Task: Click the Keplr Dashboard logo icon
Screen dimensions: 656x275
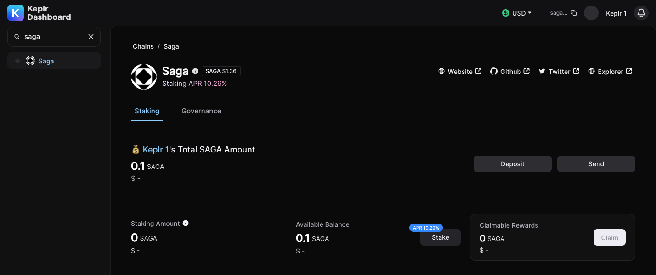Action: tap(15, 13)
